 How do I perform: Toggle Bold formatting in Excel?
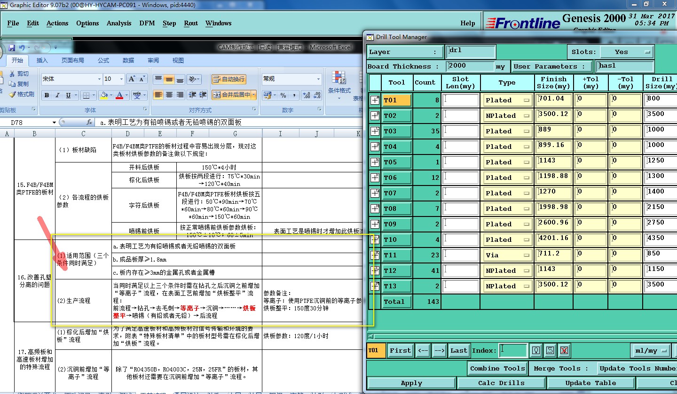coord(47,95)
